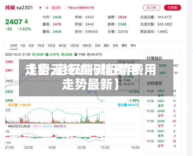Click the -1.43% change value
The height and width of the screenshot is (156, 193).
24,29
